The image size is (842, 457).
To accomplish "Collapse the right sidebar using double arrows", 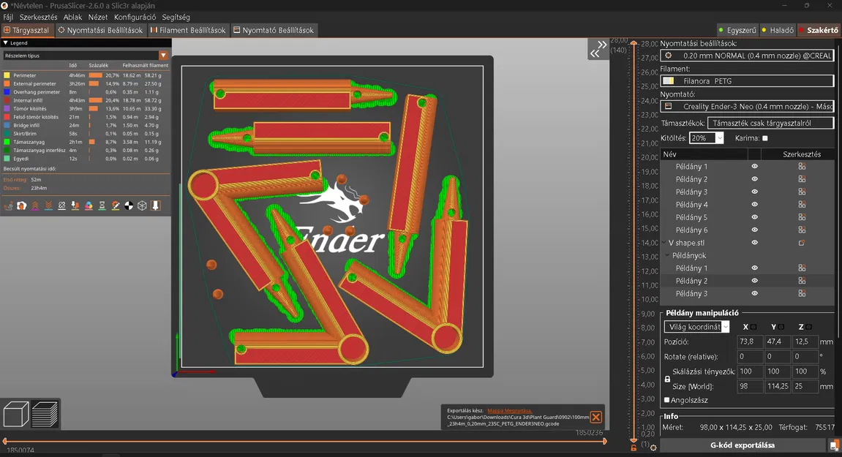I will (598, 49).
